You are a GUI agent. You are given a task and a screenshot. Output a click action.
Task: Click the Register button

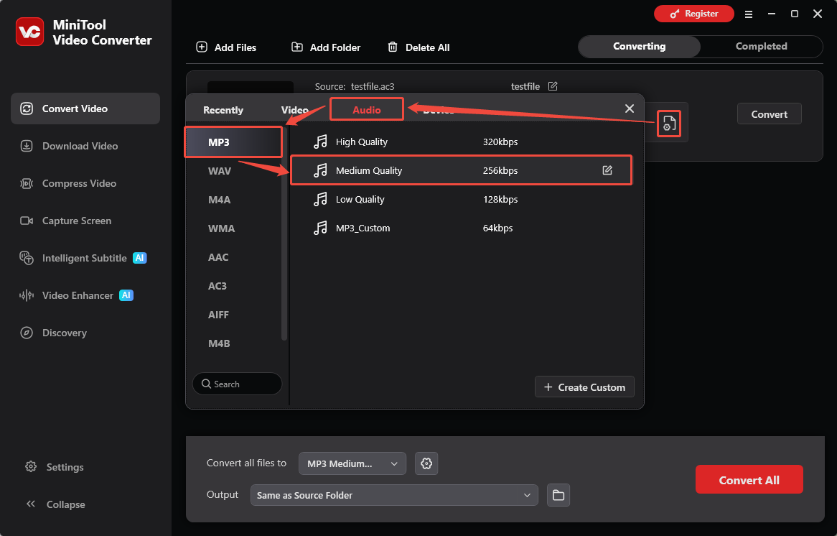click(694, 14)
